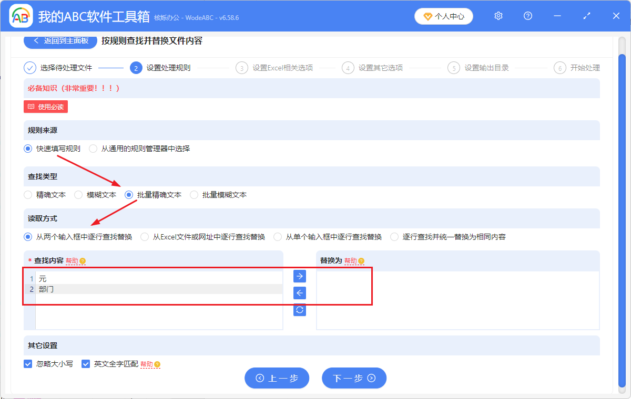Select 从通用的规则管理器中选择 rule source
This screenshot has height=399, width=631.
pyautogui.click(x=92, y=149)
